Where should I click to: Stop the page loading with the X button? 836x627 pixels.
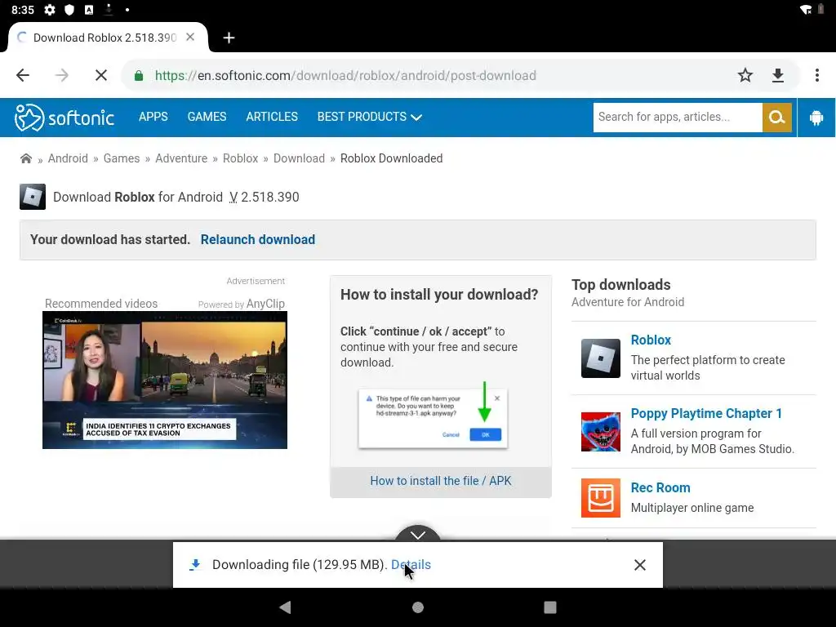tap(100, 75)
